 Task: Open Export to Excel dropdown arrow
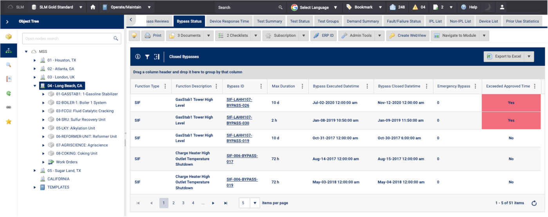click(x=529, y=56)
